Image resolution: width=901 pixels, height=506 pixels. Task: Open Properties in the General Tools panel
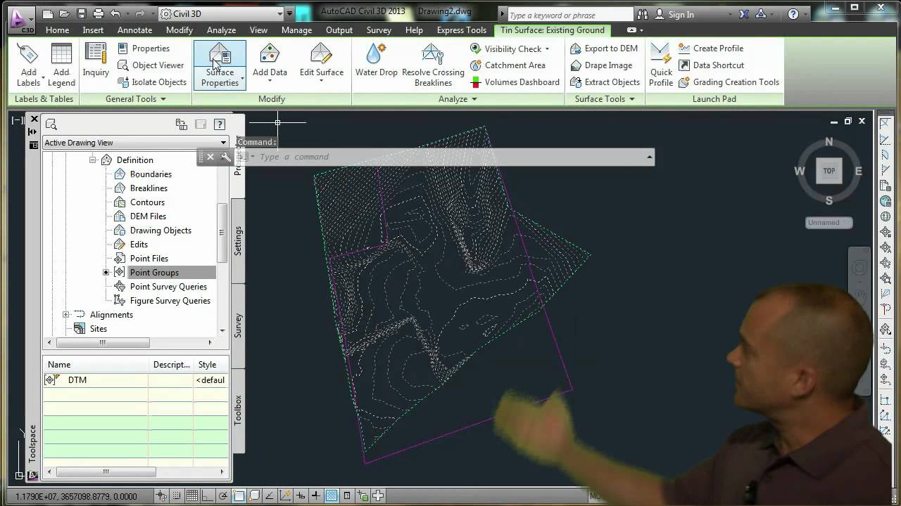144,48
